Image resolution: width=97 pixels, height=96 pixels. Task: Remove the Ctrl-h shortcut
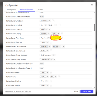click(60, 46)
